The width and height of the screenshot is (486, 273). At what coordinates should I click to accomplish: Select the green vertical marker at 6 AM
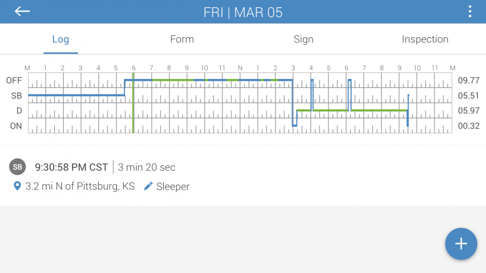pos(133,103)
